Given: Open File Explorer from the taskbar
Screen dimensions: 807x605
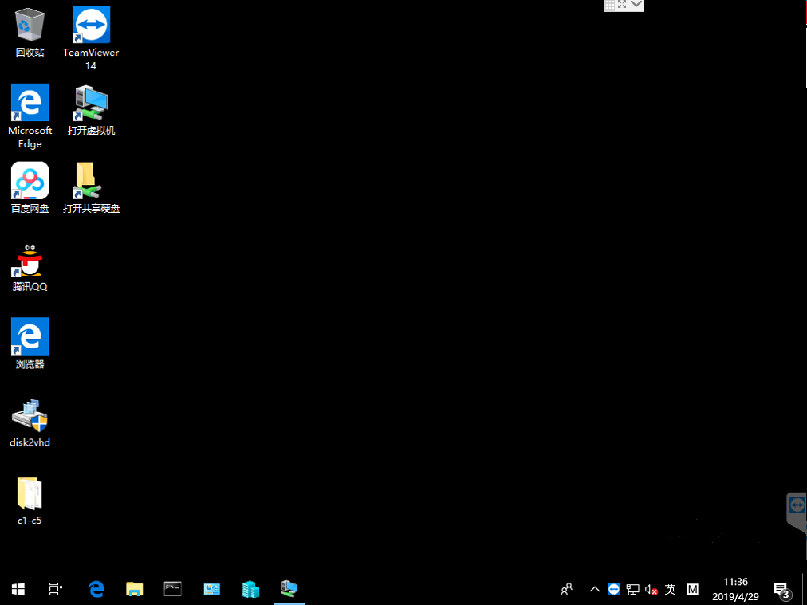Looking at the screenshot, I should (x=134, y=588).
